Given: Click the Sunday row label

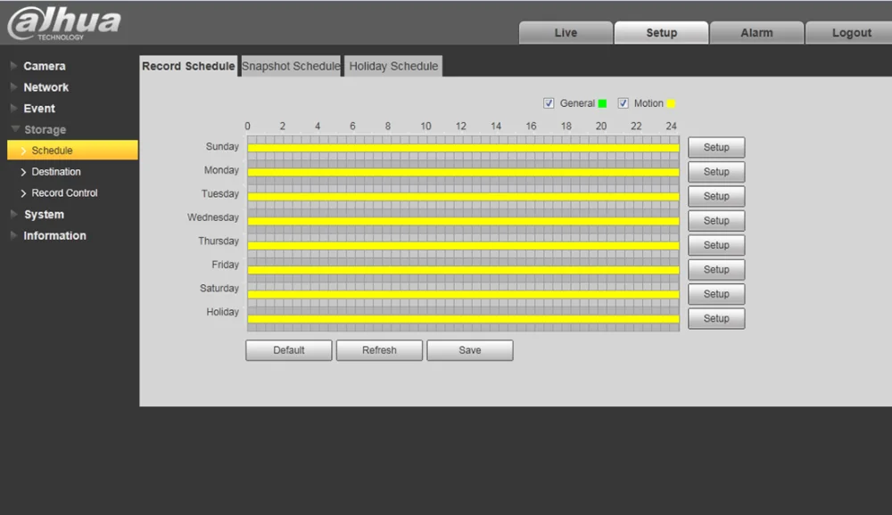Looking at the screenshot, I should (x=222, y=147).
